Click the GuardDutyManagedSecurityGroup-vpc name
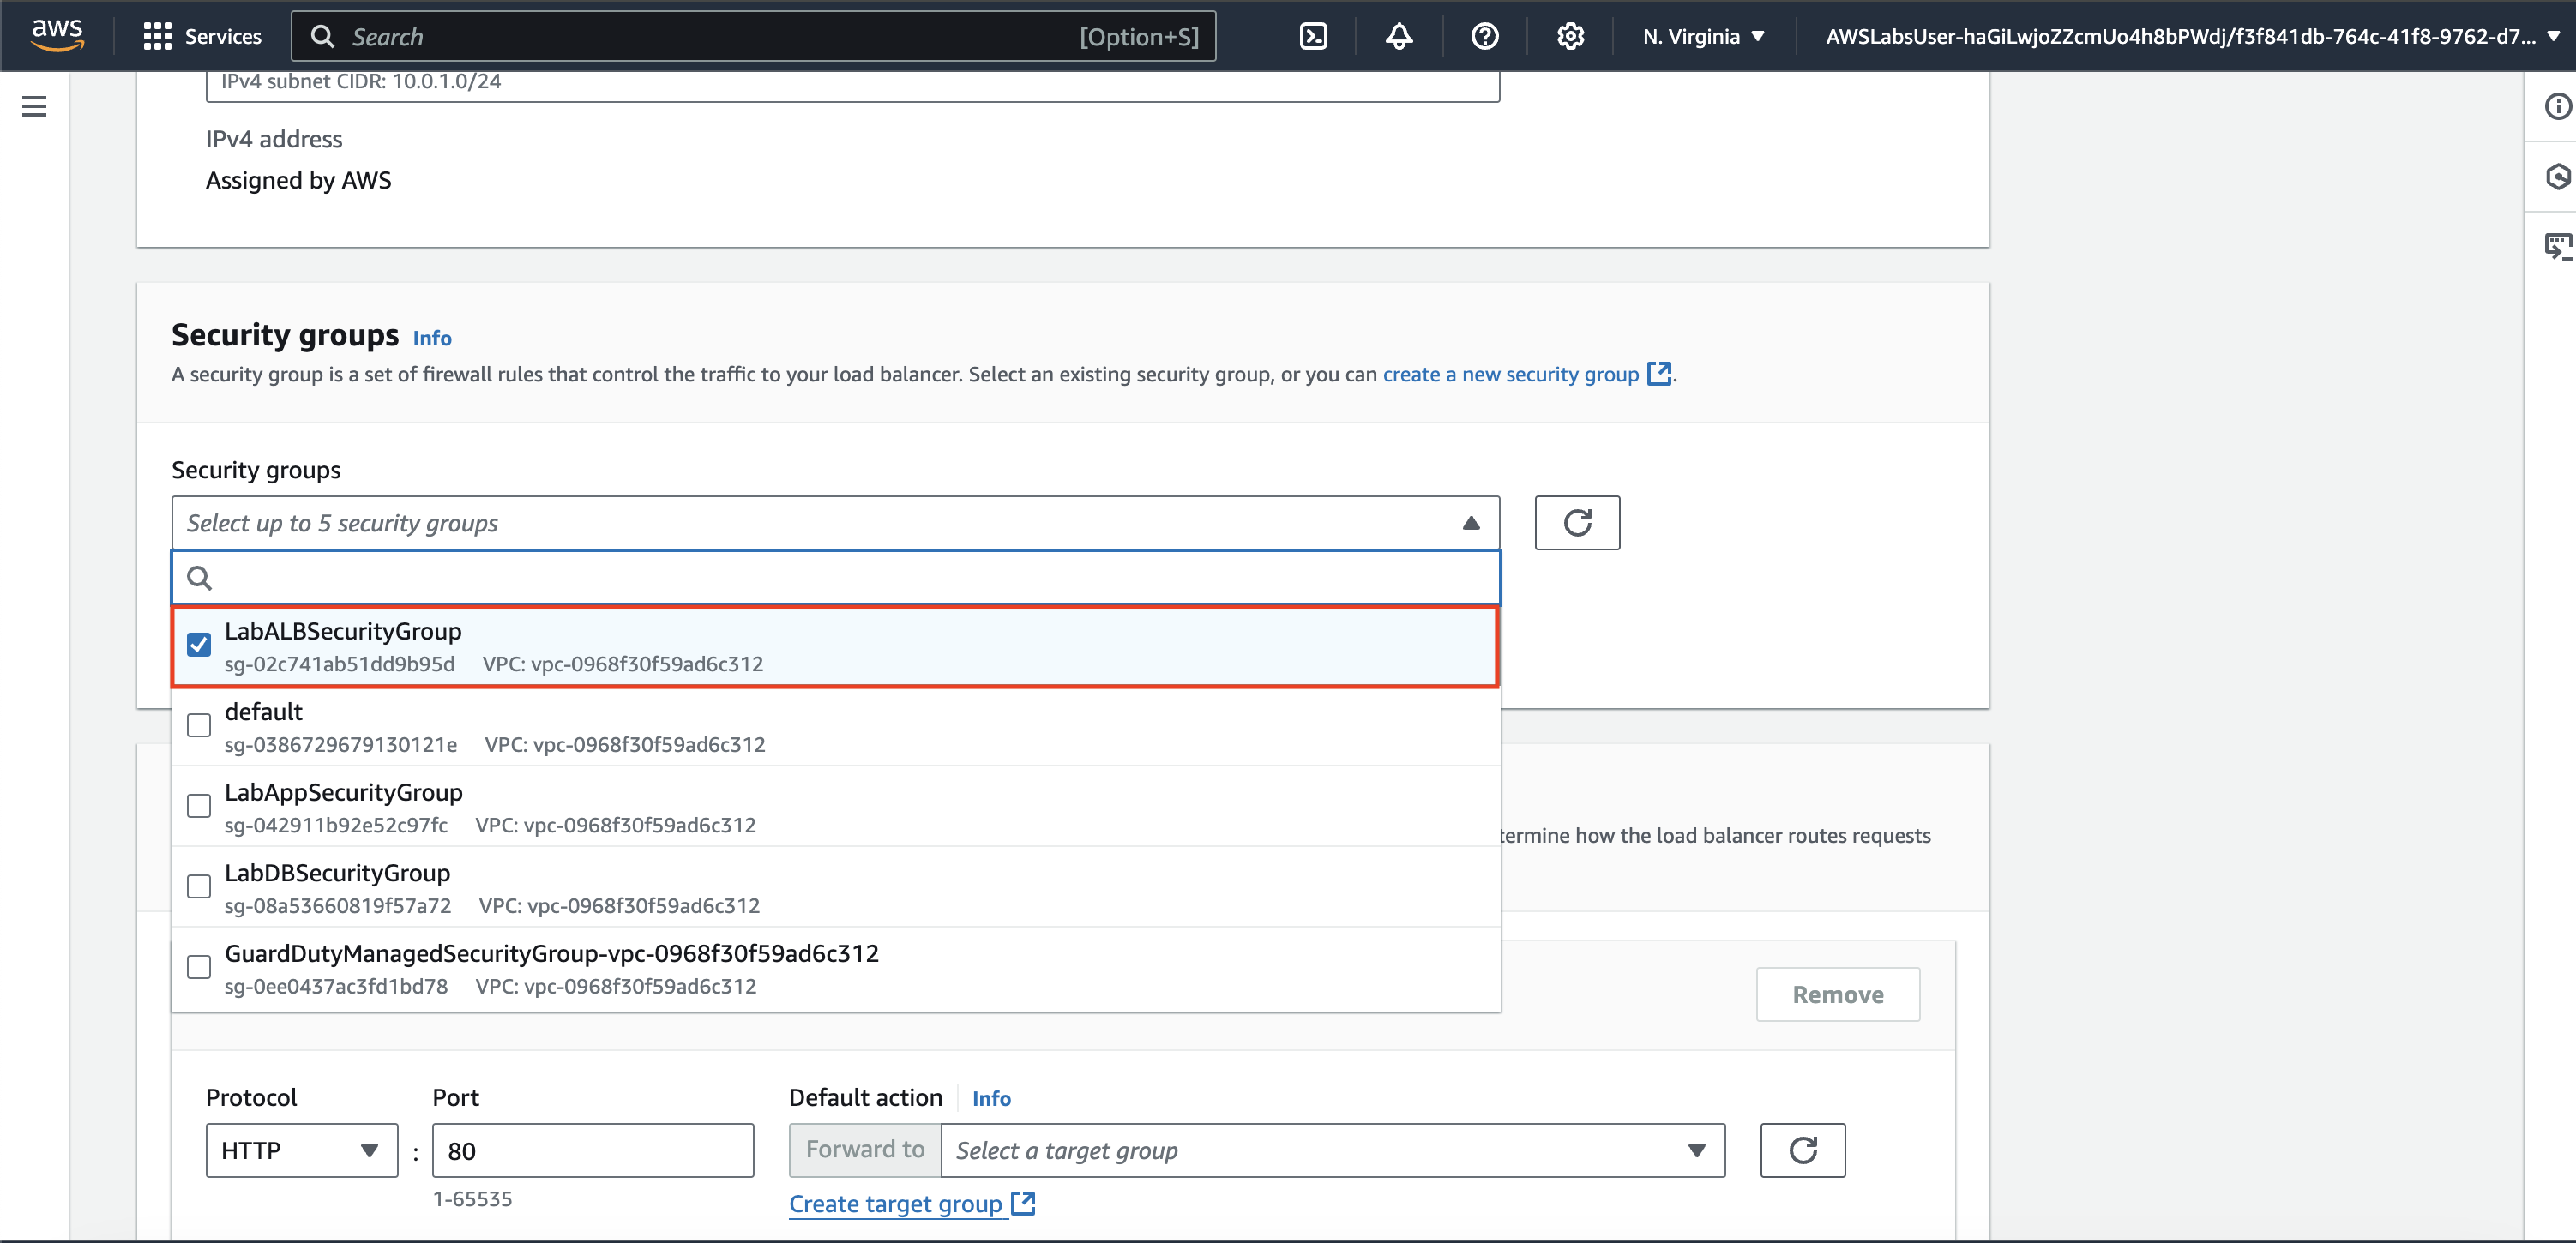 click(x=551, y=953)
